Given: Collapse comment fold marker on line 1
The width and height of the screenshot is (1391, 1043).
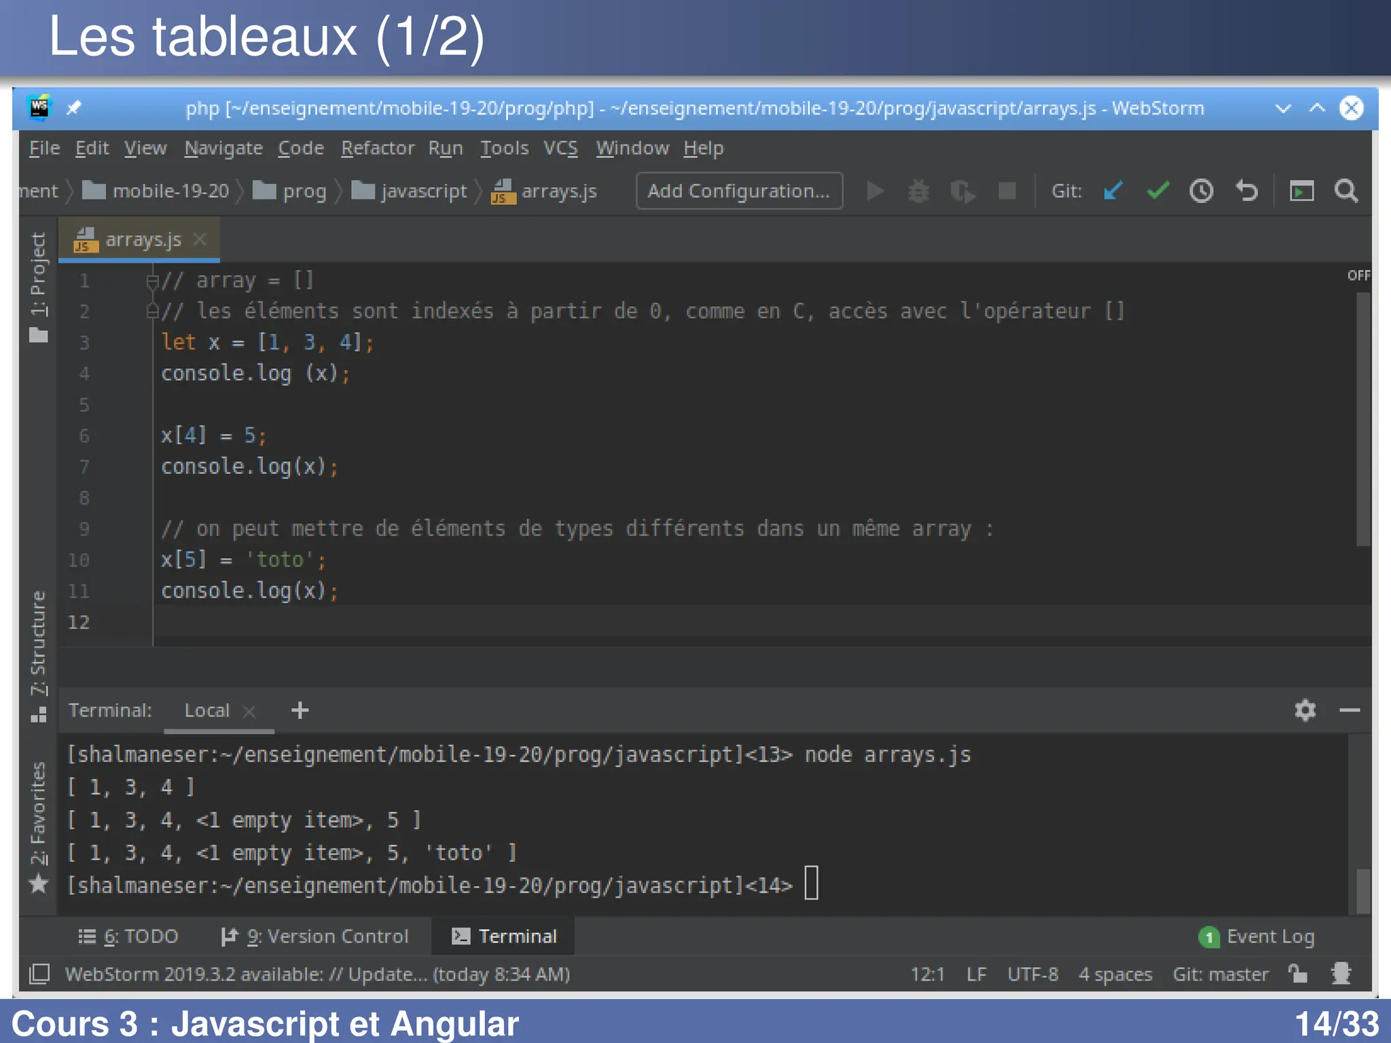Looking at the screenshot, I should (153, 280).
